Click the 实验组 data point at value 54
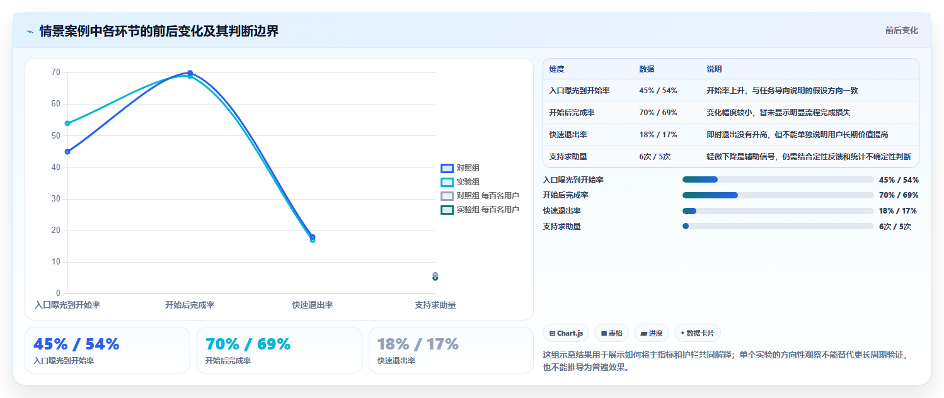The height and width of the screenshot is (398, 944). 67,123
